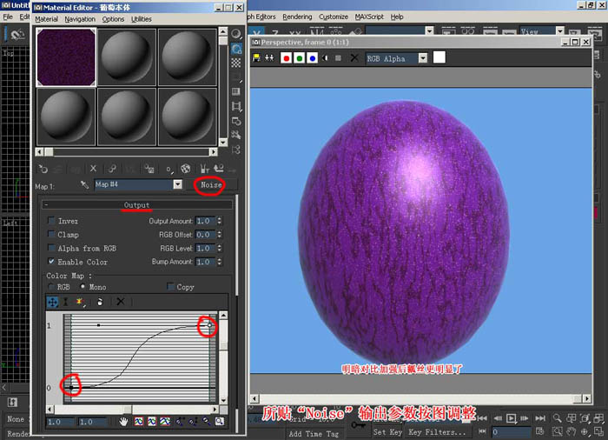Click the white color swatch in render window

point(439,57)
